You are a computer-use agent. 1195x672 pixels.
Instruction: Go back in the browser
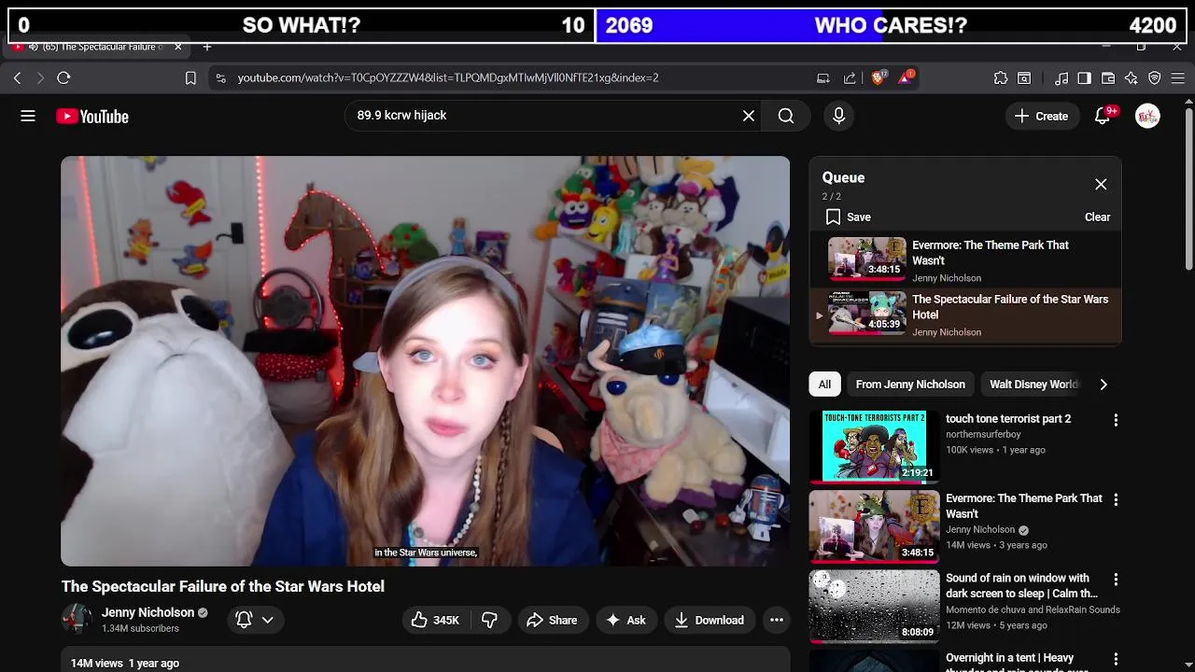(17, 78)
